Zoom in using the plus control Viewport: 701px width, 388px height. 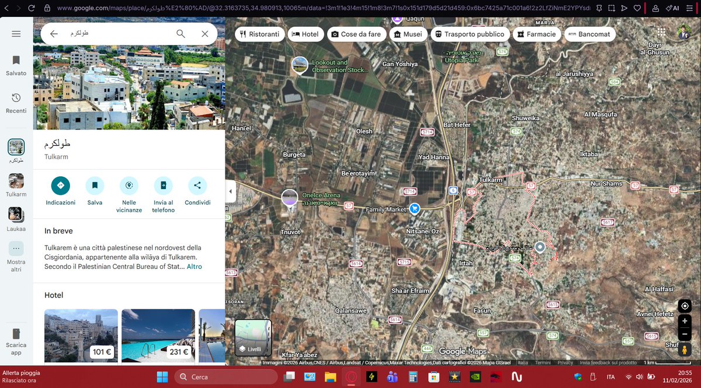684,321
